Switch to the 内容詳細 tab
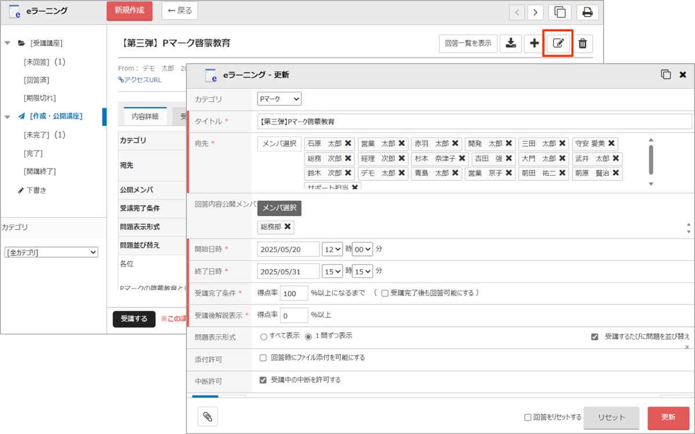 145,116
